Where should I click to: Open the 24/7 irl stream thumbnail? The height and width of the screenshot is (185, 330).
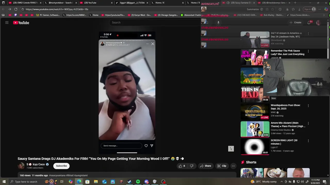coord(255,40)
